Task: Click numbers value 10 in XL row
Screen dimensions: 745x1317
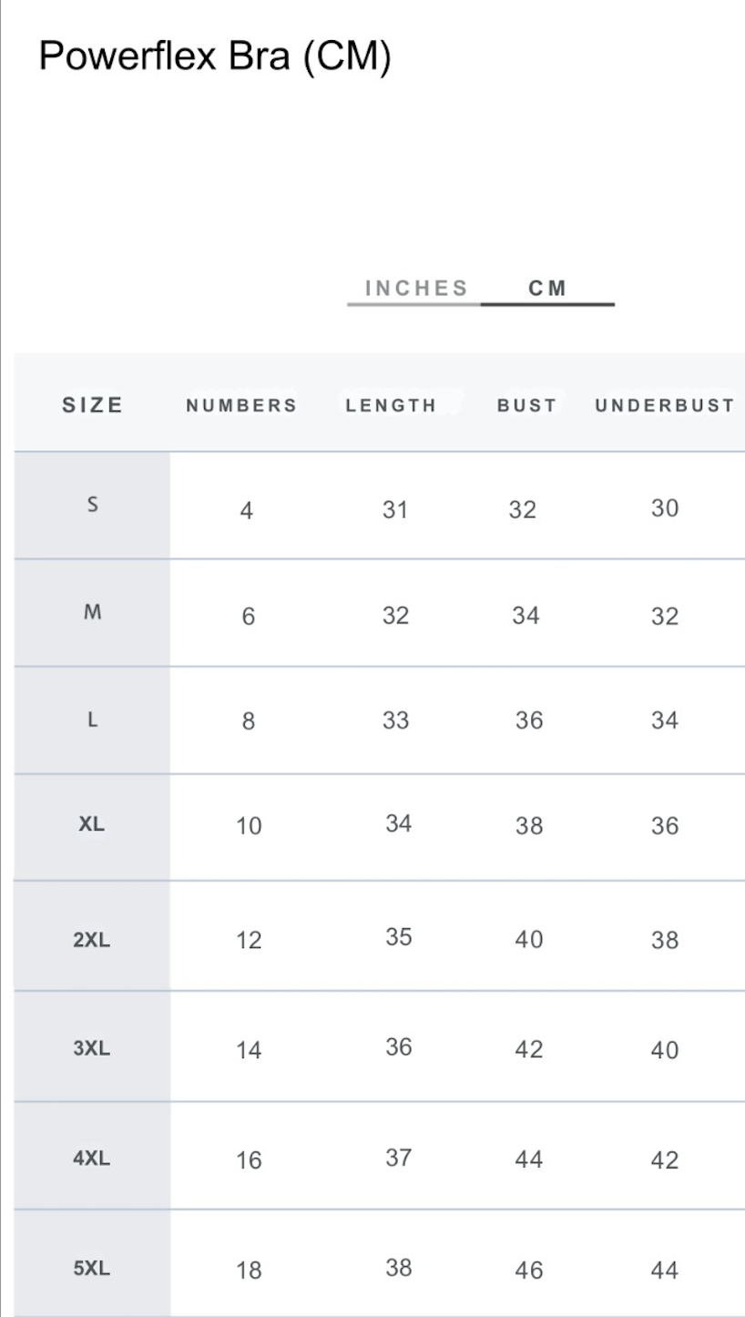Action: click(x=249, y=826)
